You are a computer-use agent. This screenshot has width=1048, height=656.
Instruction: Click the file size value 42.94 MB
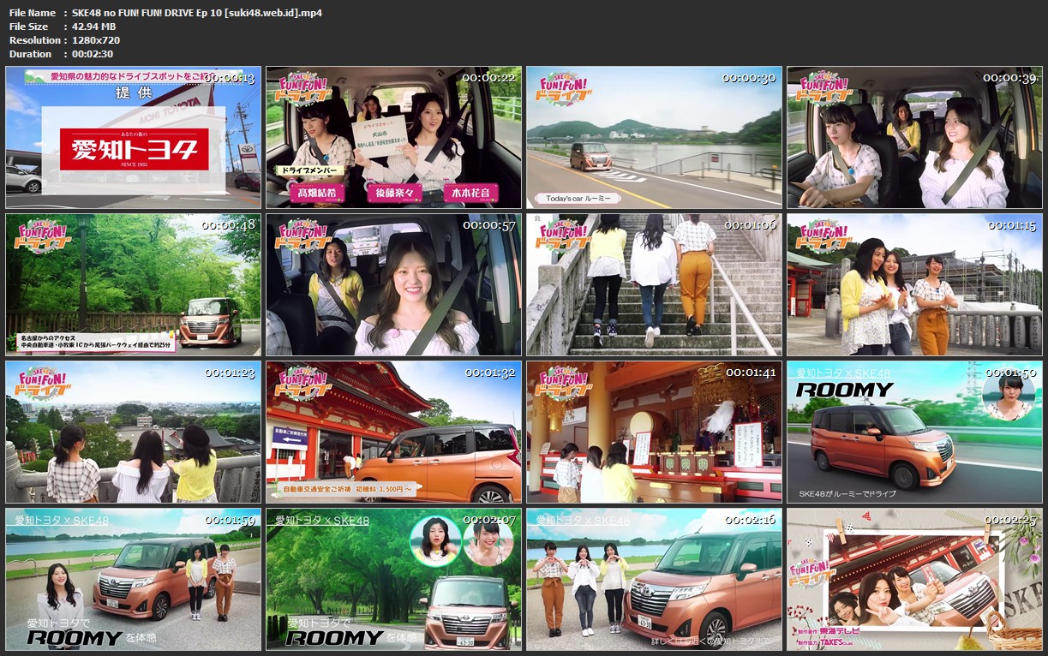coord(93,27)
